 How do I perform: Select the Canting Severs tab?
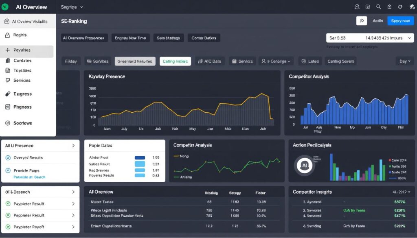[x=341, y=61]
